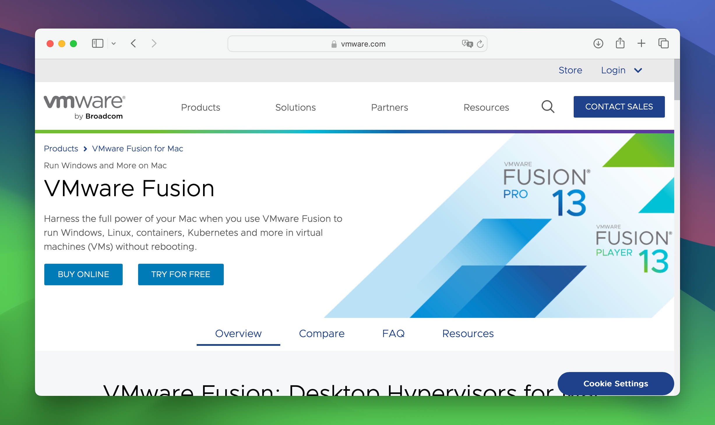Click the forward navigation arrow

154,44
